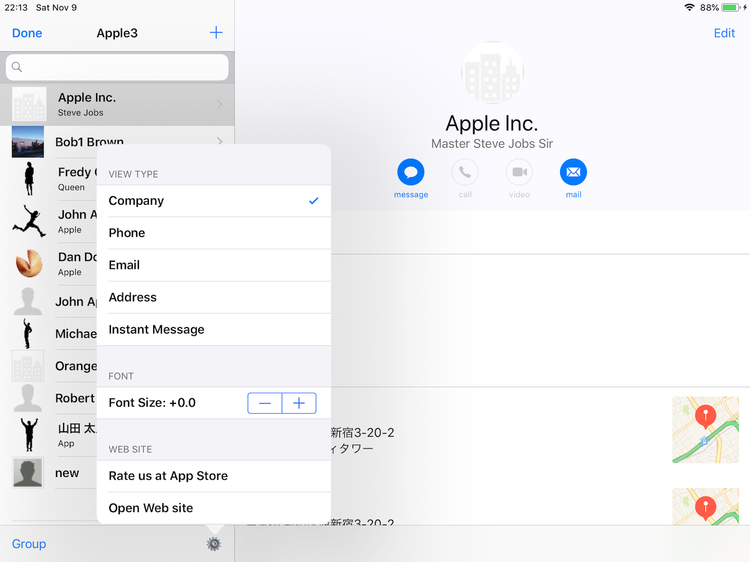Tap Edit in top right
The height and width of the screenshot is (562, 750).
[x=724, y=33]
